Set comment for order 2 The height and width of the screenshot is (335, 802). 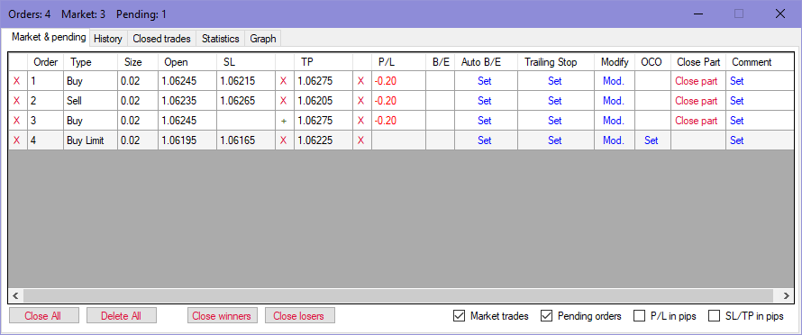pos(736,101)
